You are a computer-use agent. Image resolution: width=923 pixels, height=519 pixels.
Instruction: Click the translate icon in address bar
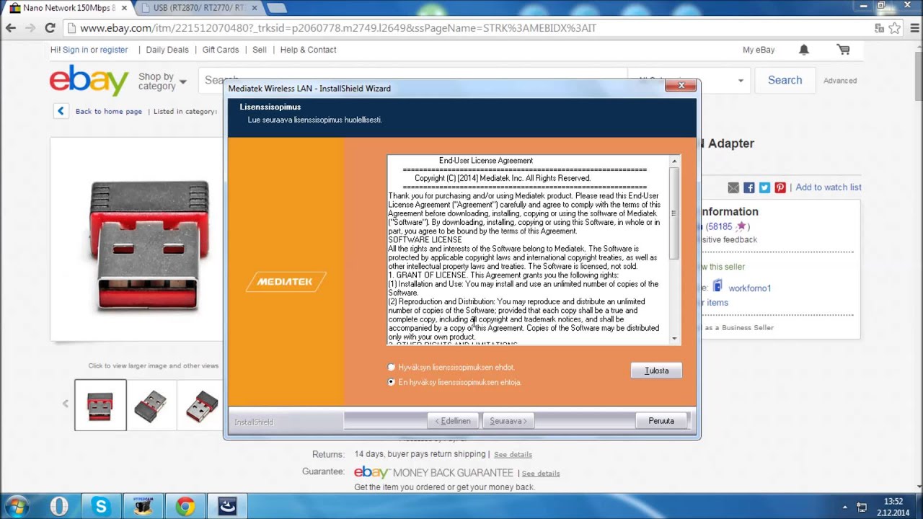(879, 28)
